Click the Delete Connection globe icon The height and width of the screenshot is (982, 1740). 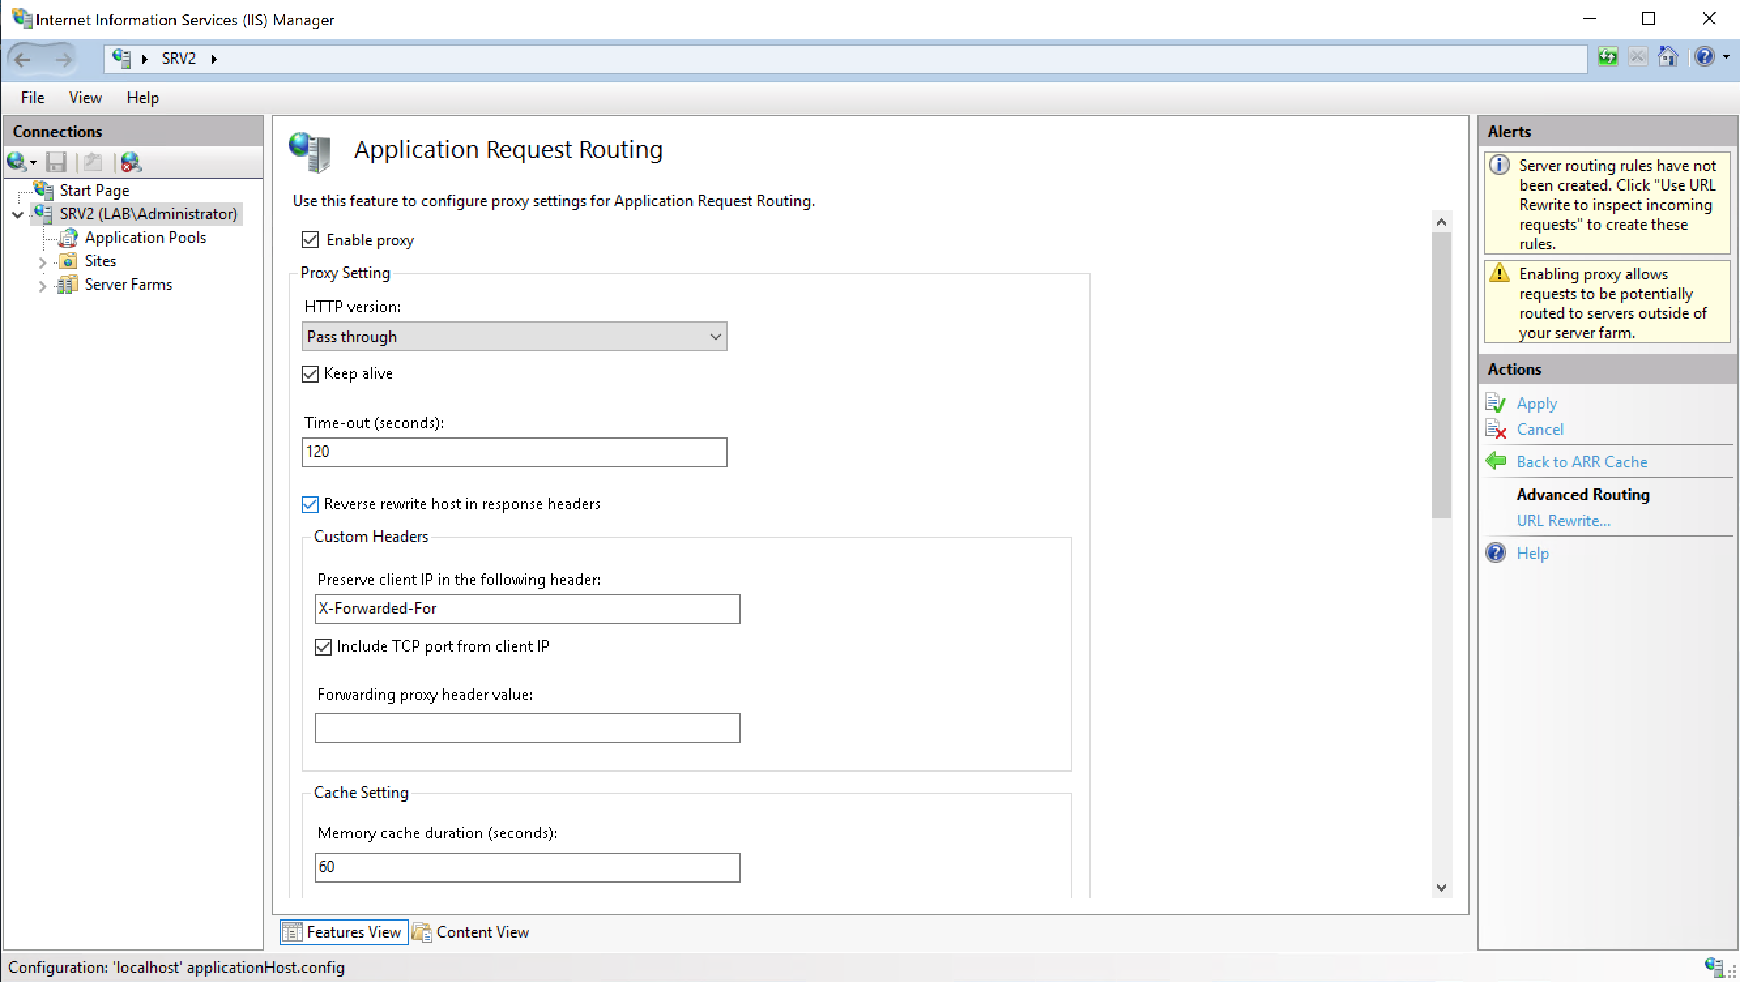coord(131,162)
